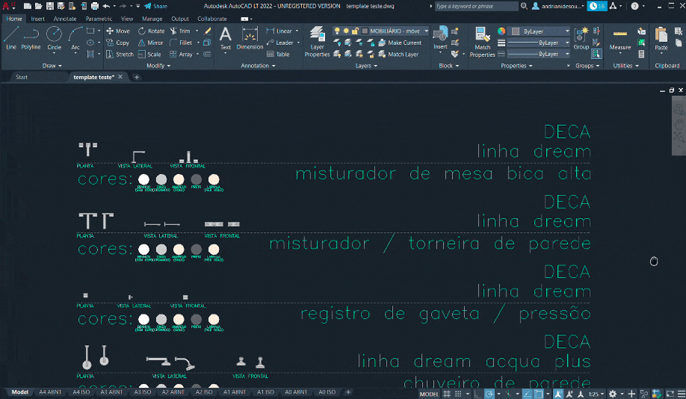Click the Erase tool icon
This screenshot has height=399, width=686.
click(208, 31)
